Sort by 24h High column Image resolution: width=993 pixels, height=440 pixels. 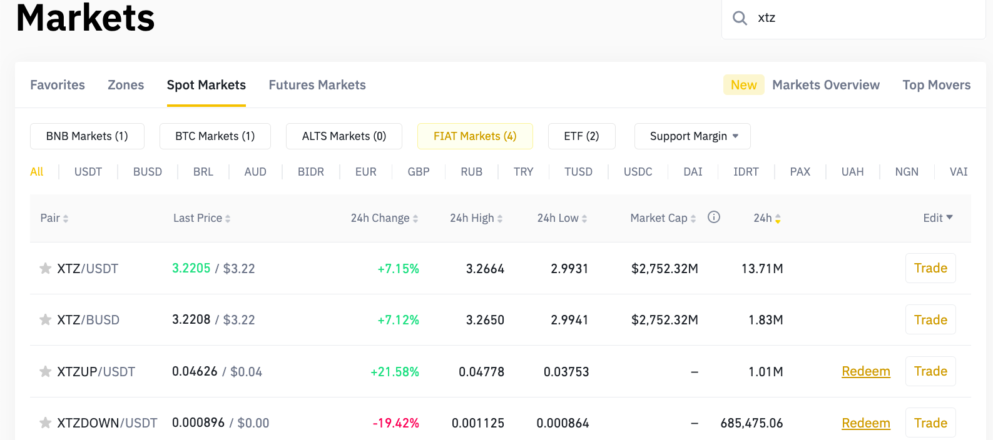pos(500,219)
